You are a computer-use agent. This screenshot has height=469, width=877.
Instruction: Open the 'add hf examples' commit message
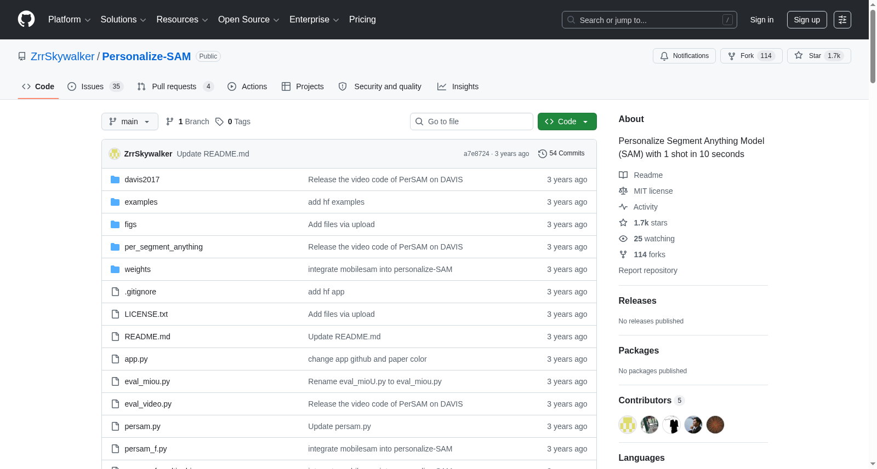[x=336, y=202]
